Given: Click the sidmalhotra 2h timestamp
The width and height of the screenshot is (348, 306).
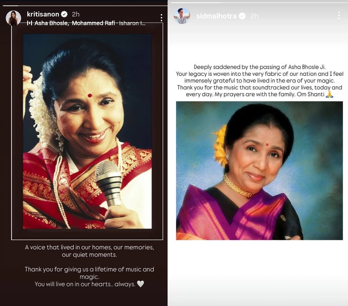Looking at the screenshot, I should (254, 16).
